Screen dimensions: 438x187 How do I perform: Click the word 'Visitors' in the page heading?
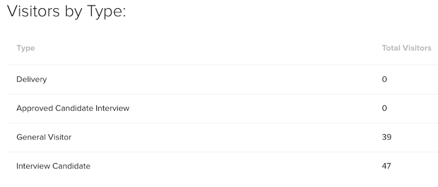[33, 11]
